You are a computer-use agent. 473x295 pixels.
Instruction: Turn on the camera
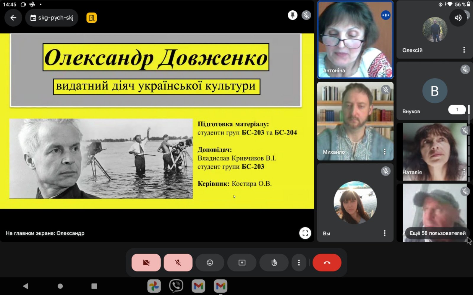[146, 263]
